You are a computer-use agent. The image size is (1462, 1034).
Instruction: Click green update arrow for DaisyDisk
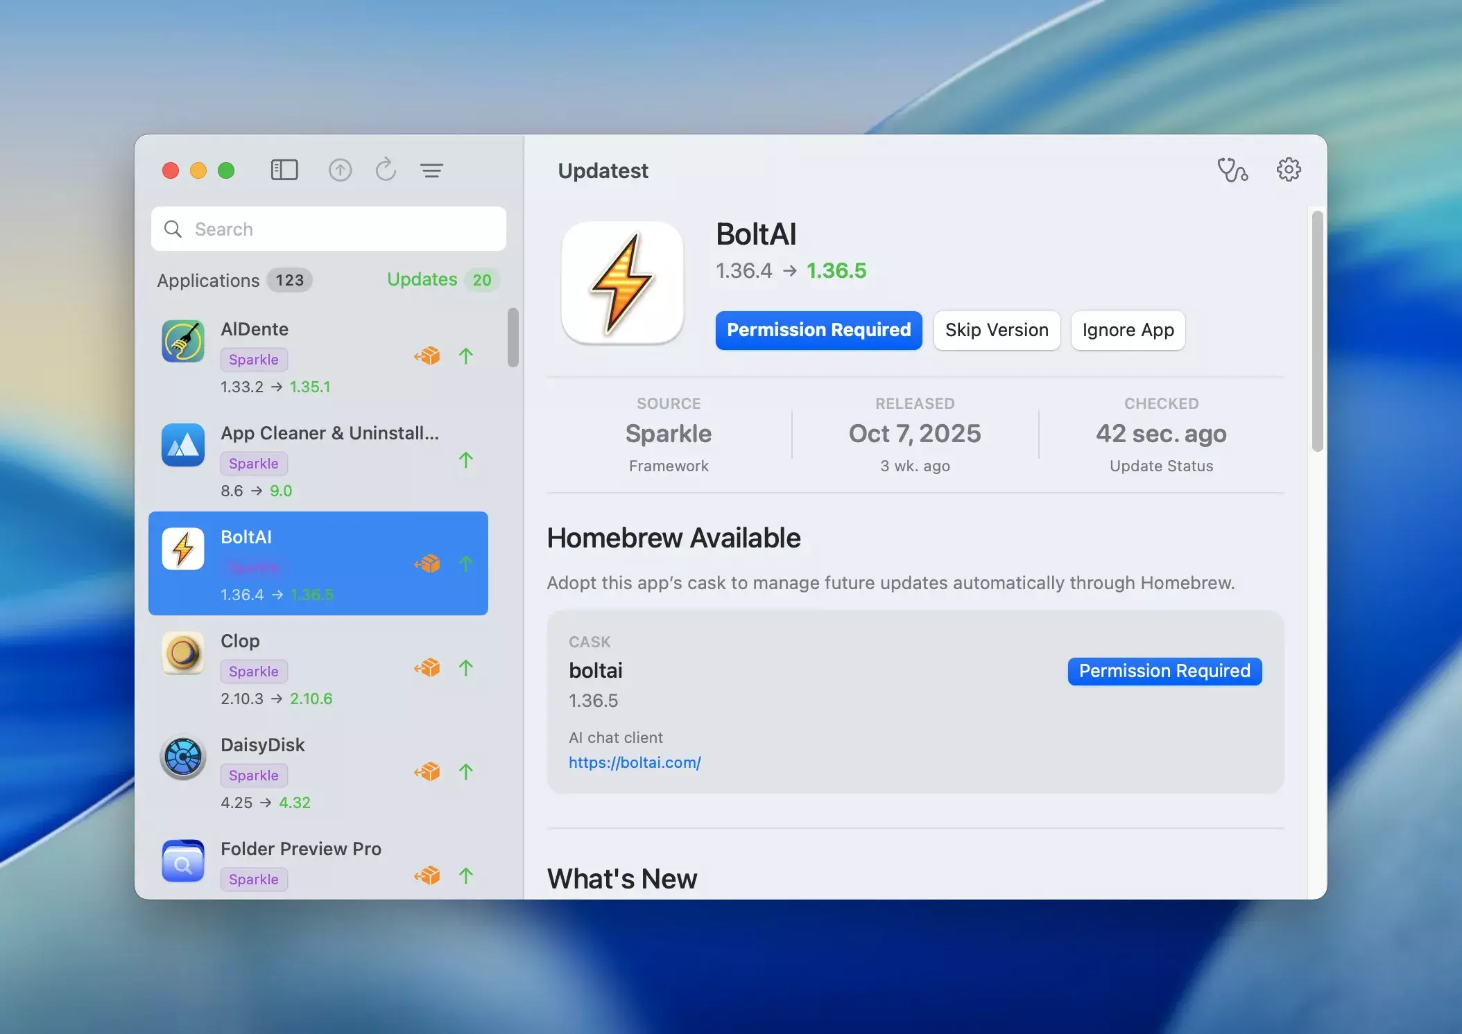tap(466, 772)
